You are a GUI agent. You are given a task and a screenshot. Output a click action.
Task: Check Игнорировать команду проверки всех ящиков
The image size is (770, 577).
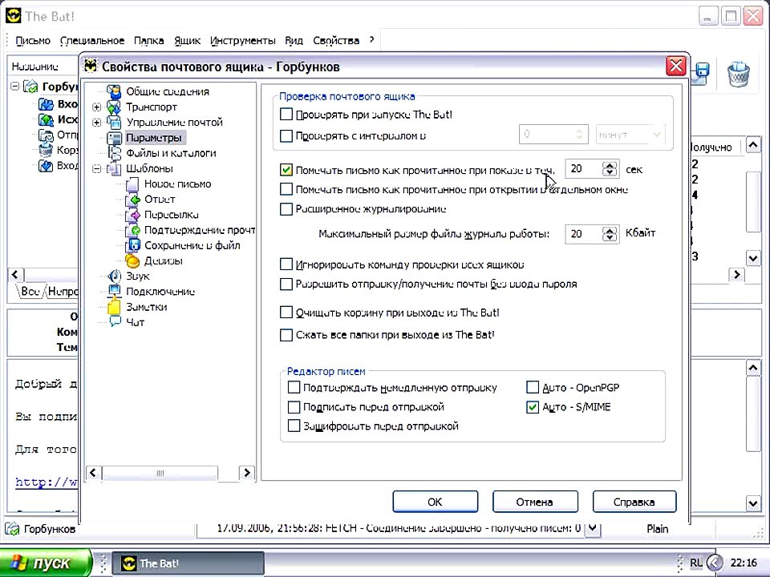click(x=286, y=264)
